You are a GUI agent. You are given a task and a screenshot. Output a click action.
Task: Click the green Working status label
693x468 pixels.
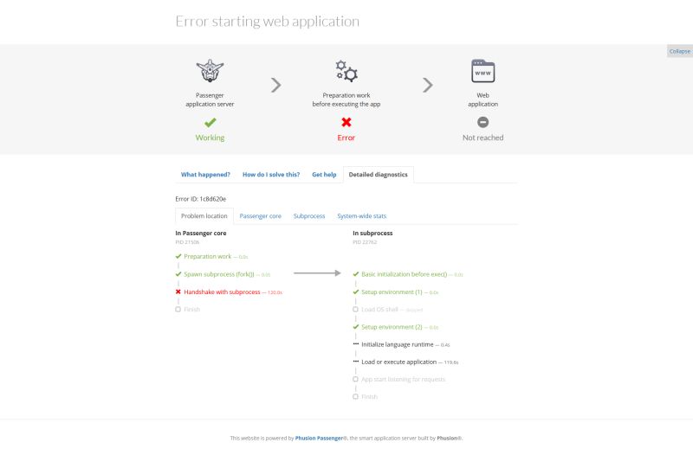(x=210, y=138)
